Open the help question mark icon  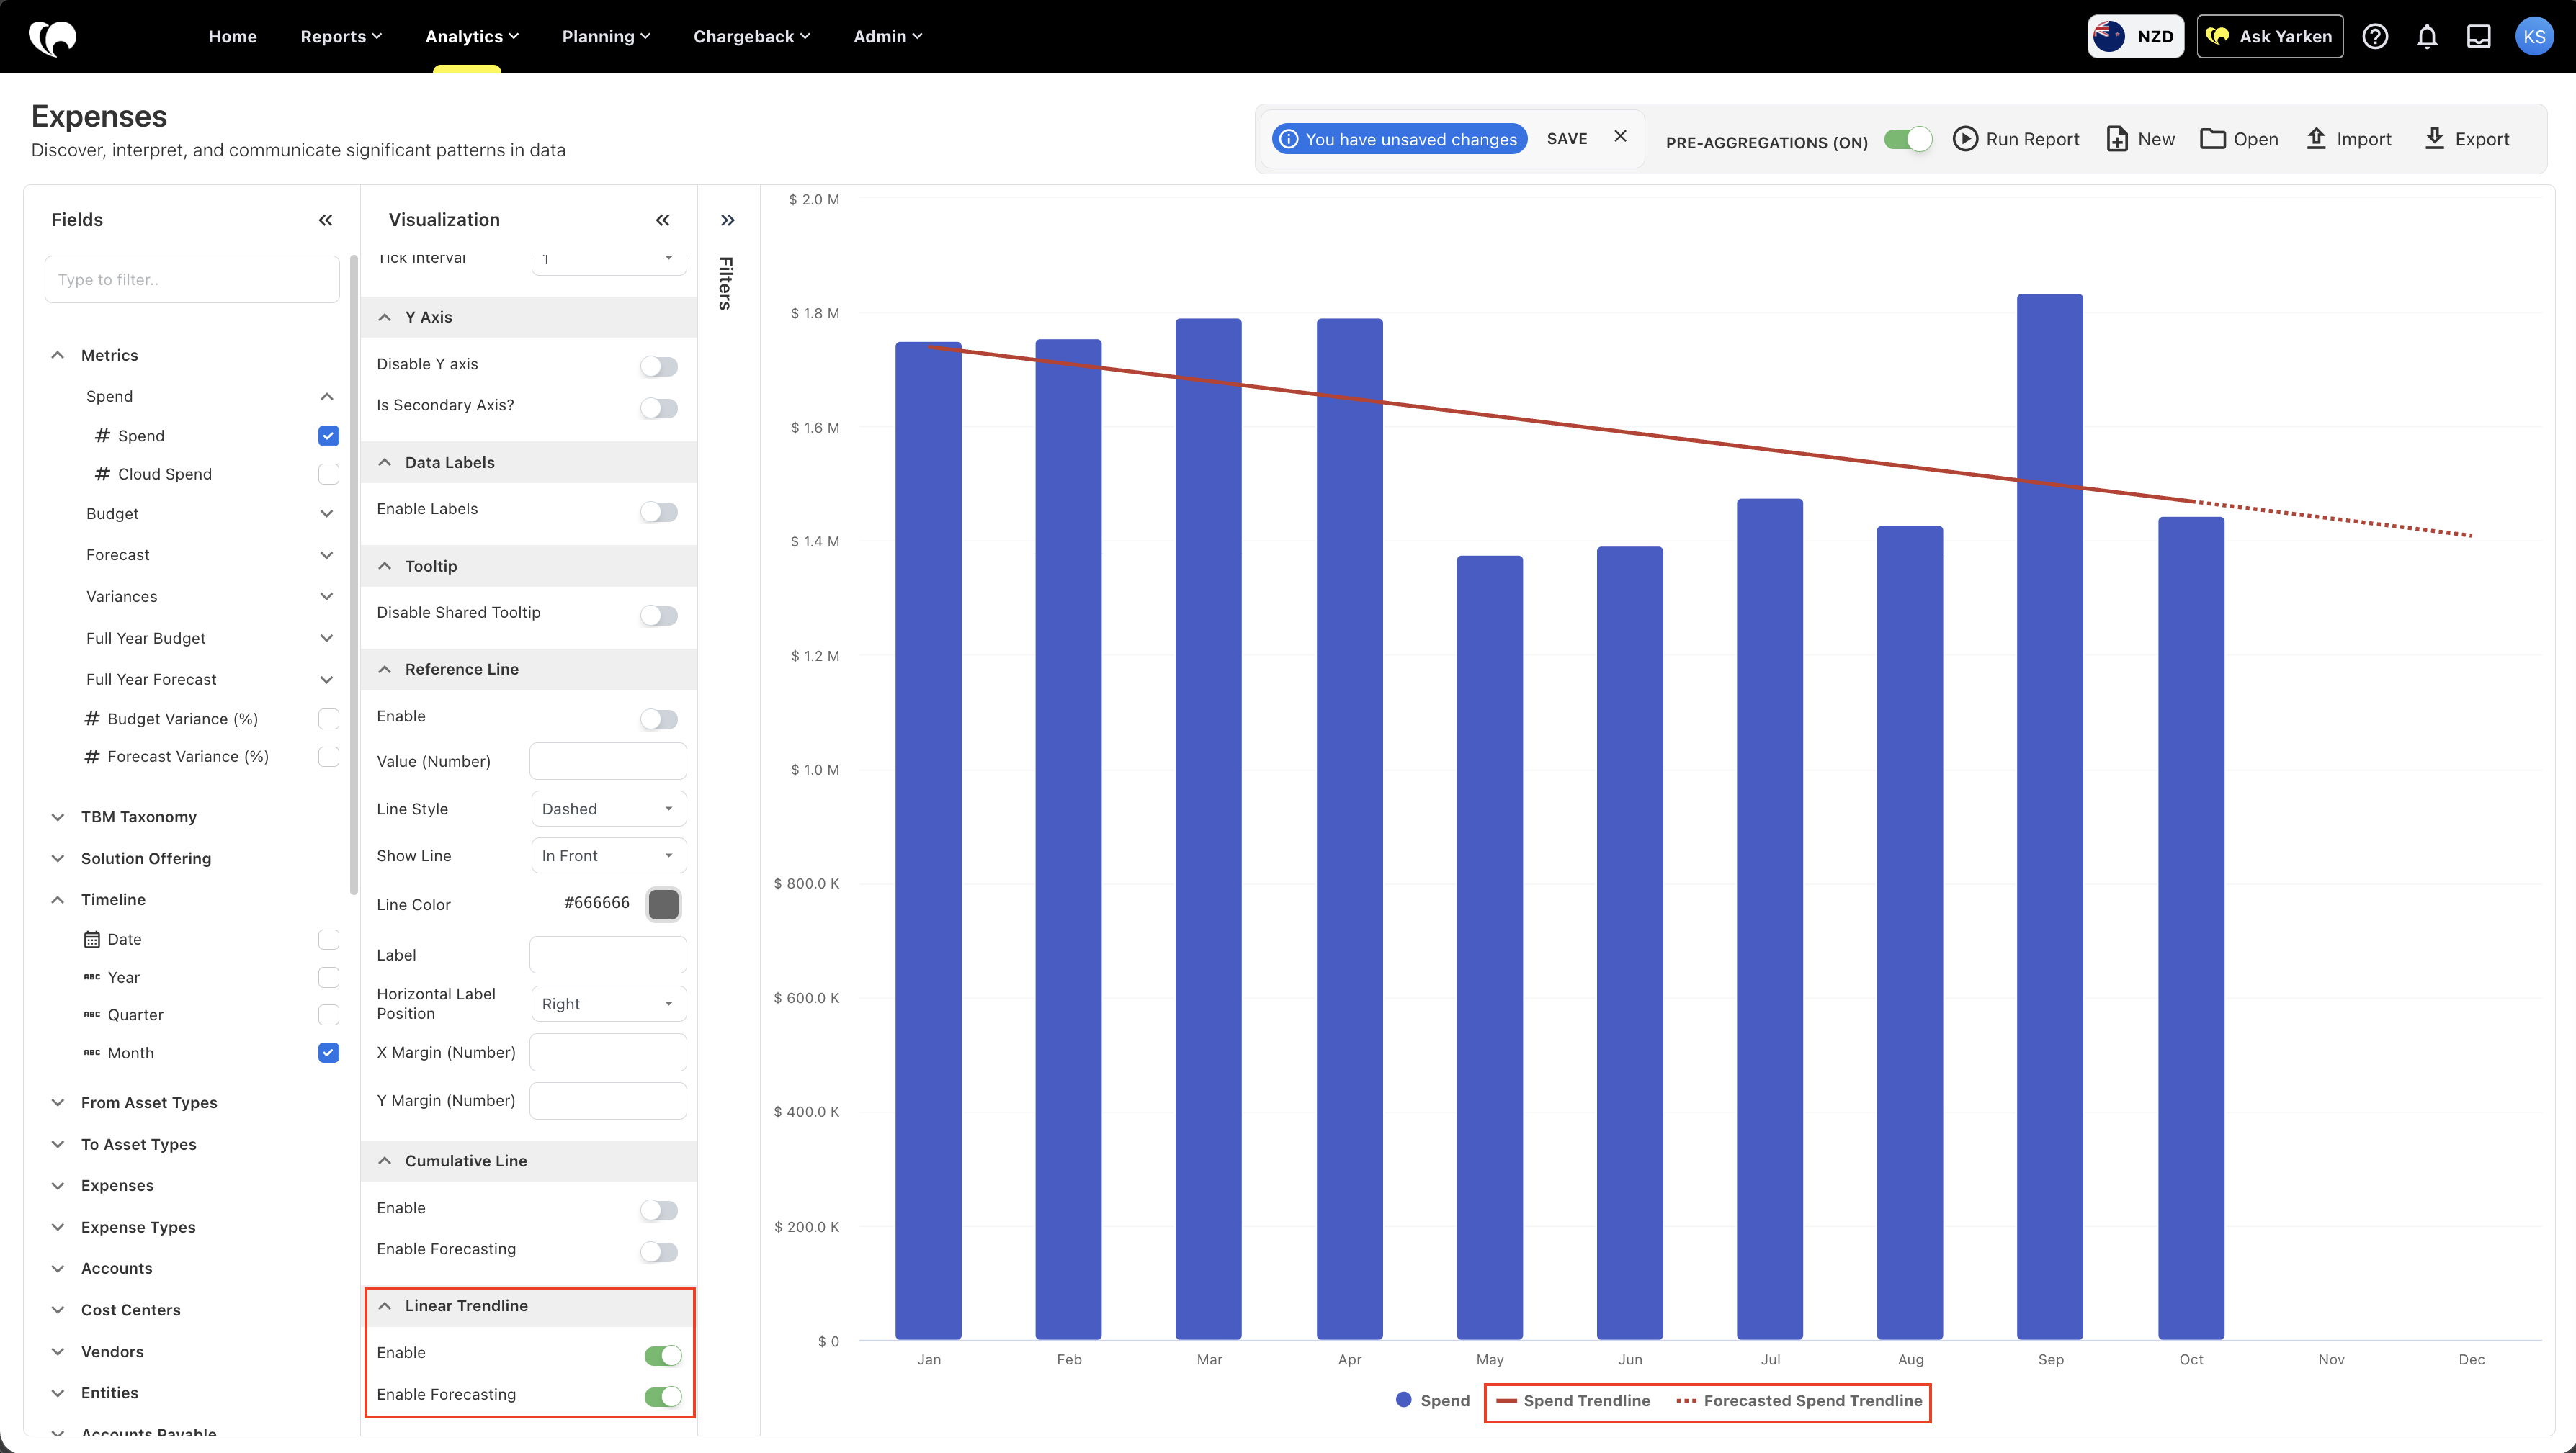(2375, 37)
